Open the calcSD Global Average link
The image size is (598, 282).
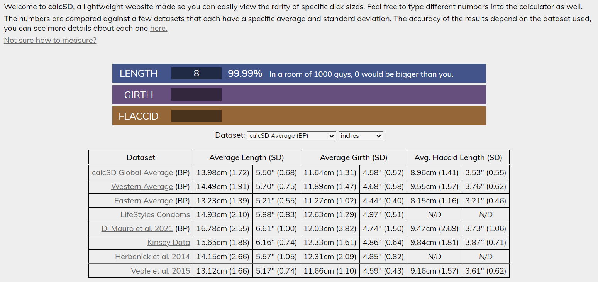[132, 172]
